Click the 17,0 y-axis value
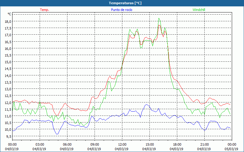 [8, 35]
